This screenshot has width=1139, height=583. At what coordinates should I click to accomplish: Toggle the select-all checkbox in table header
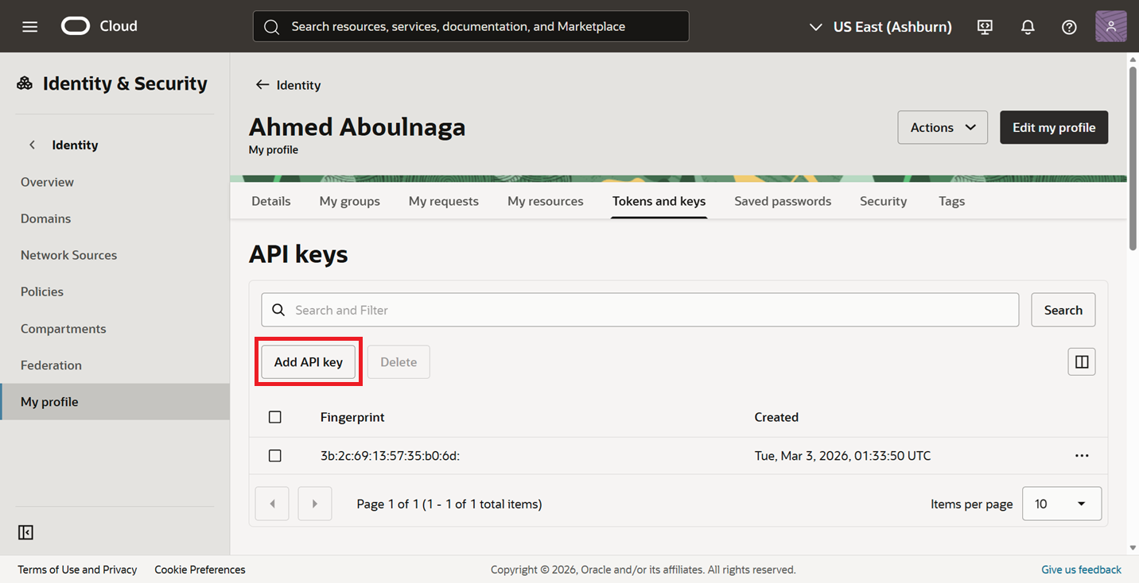pyautogui.click(x=275, y=417)
